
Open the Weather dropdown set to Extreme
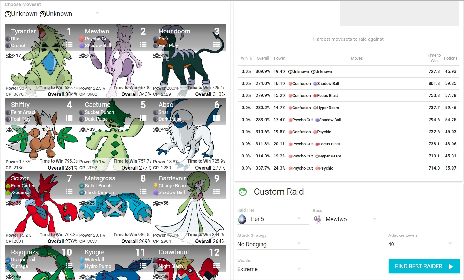click(273, 269)
